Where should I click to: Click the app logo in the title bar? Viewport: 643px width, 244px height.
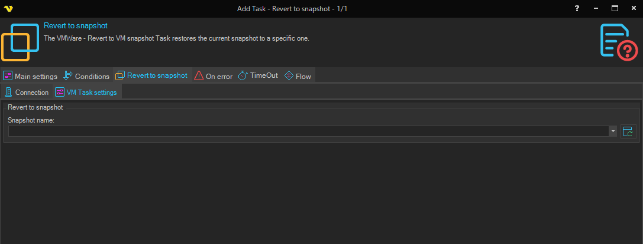[8, 8]
